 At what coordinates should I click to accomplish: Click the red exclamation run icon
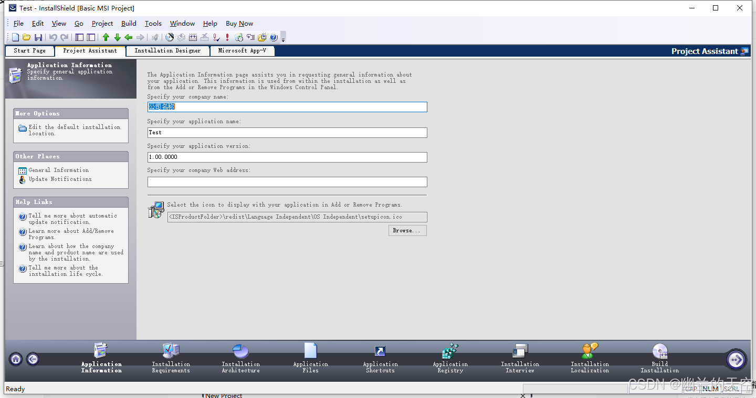coord(227,37)
